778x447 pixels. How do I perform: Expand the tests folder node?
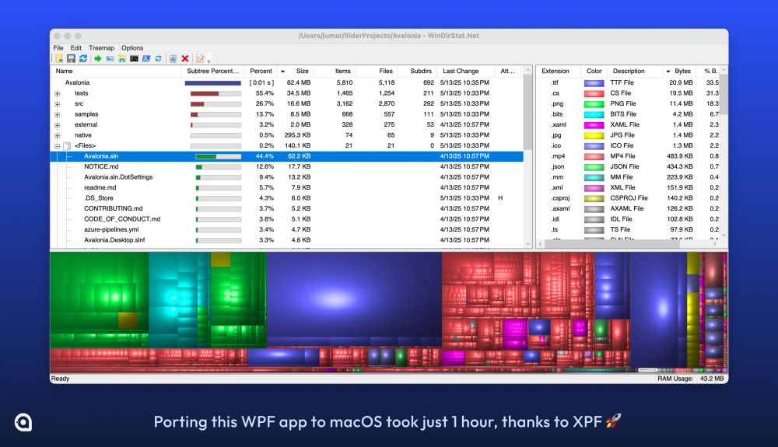point(57,93)
